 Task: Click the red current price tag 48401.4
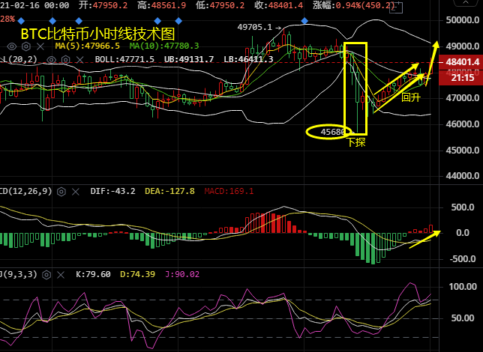point(460,62)
